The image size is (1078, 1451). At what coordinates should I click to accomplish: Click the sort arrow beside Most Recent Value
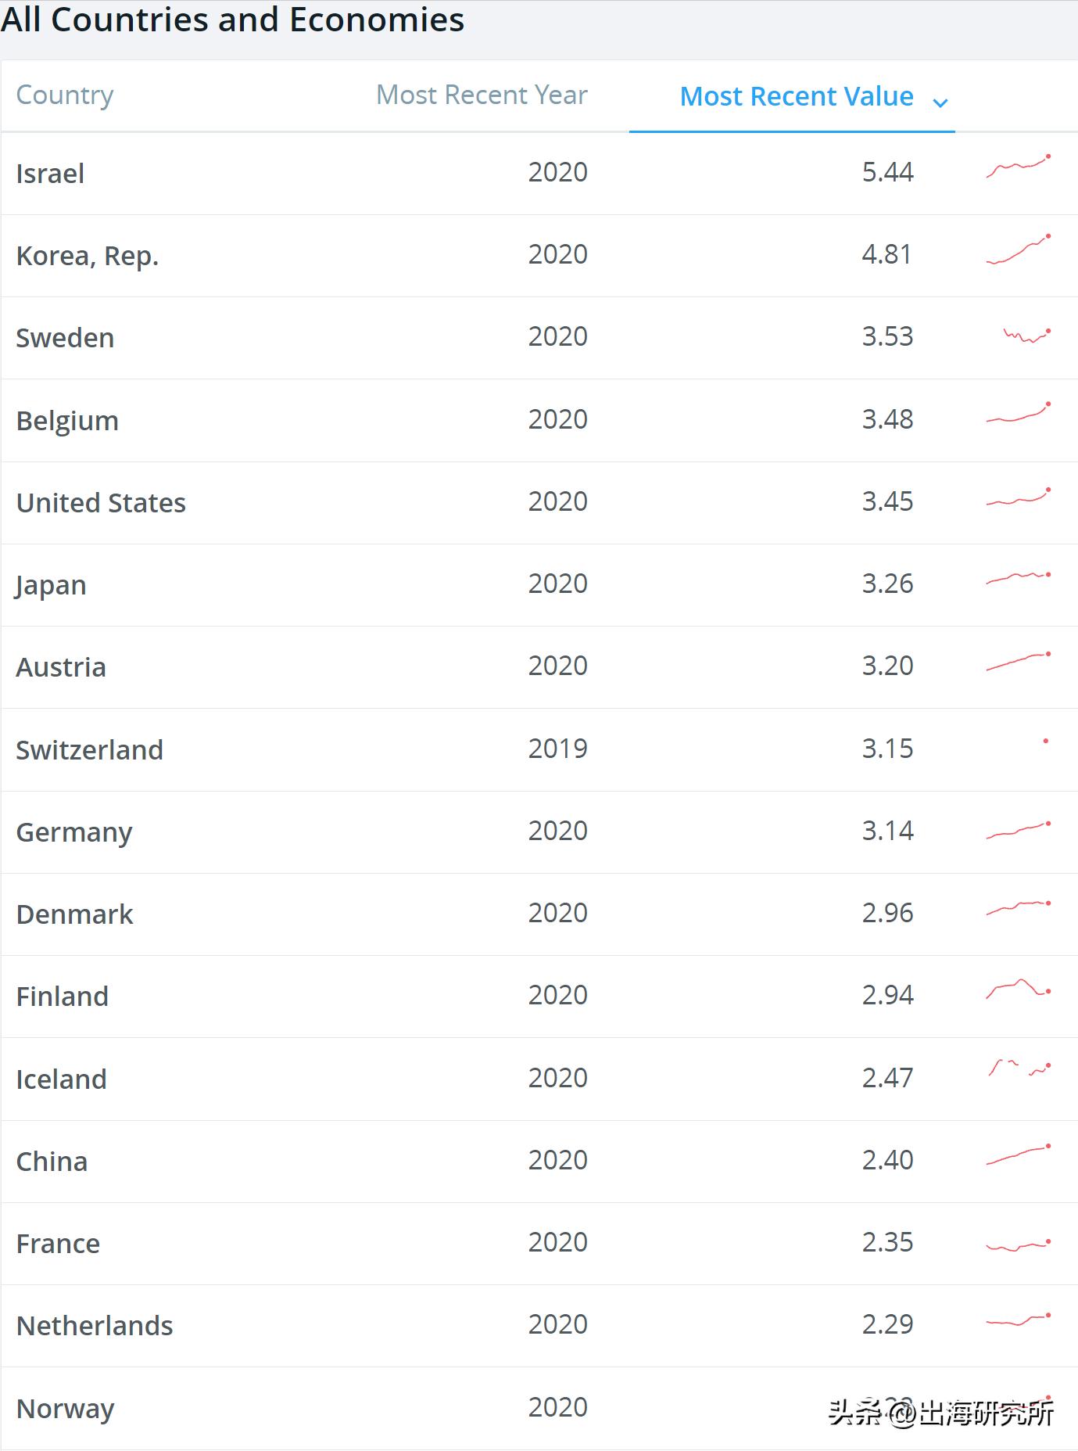[x=940, y=102]
